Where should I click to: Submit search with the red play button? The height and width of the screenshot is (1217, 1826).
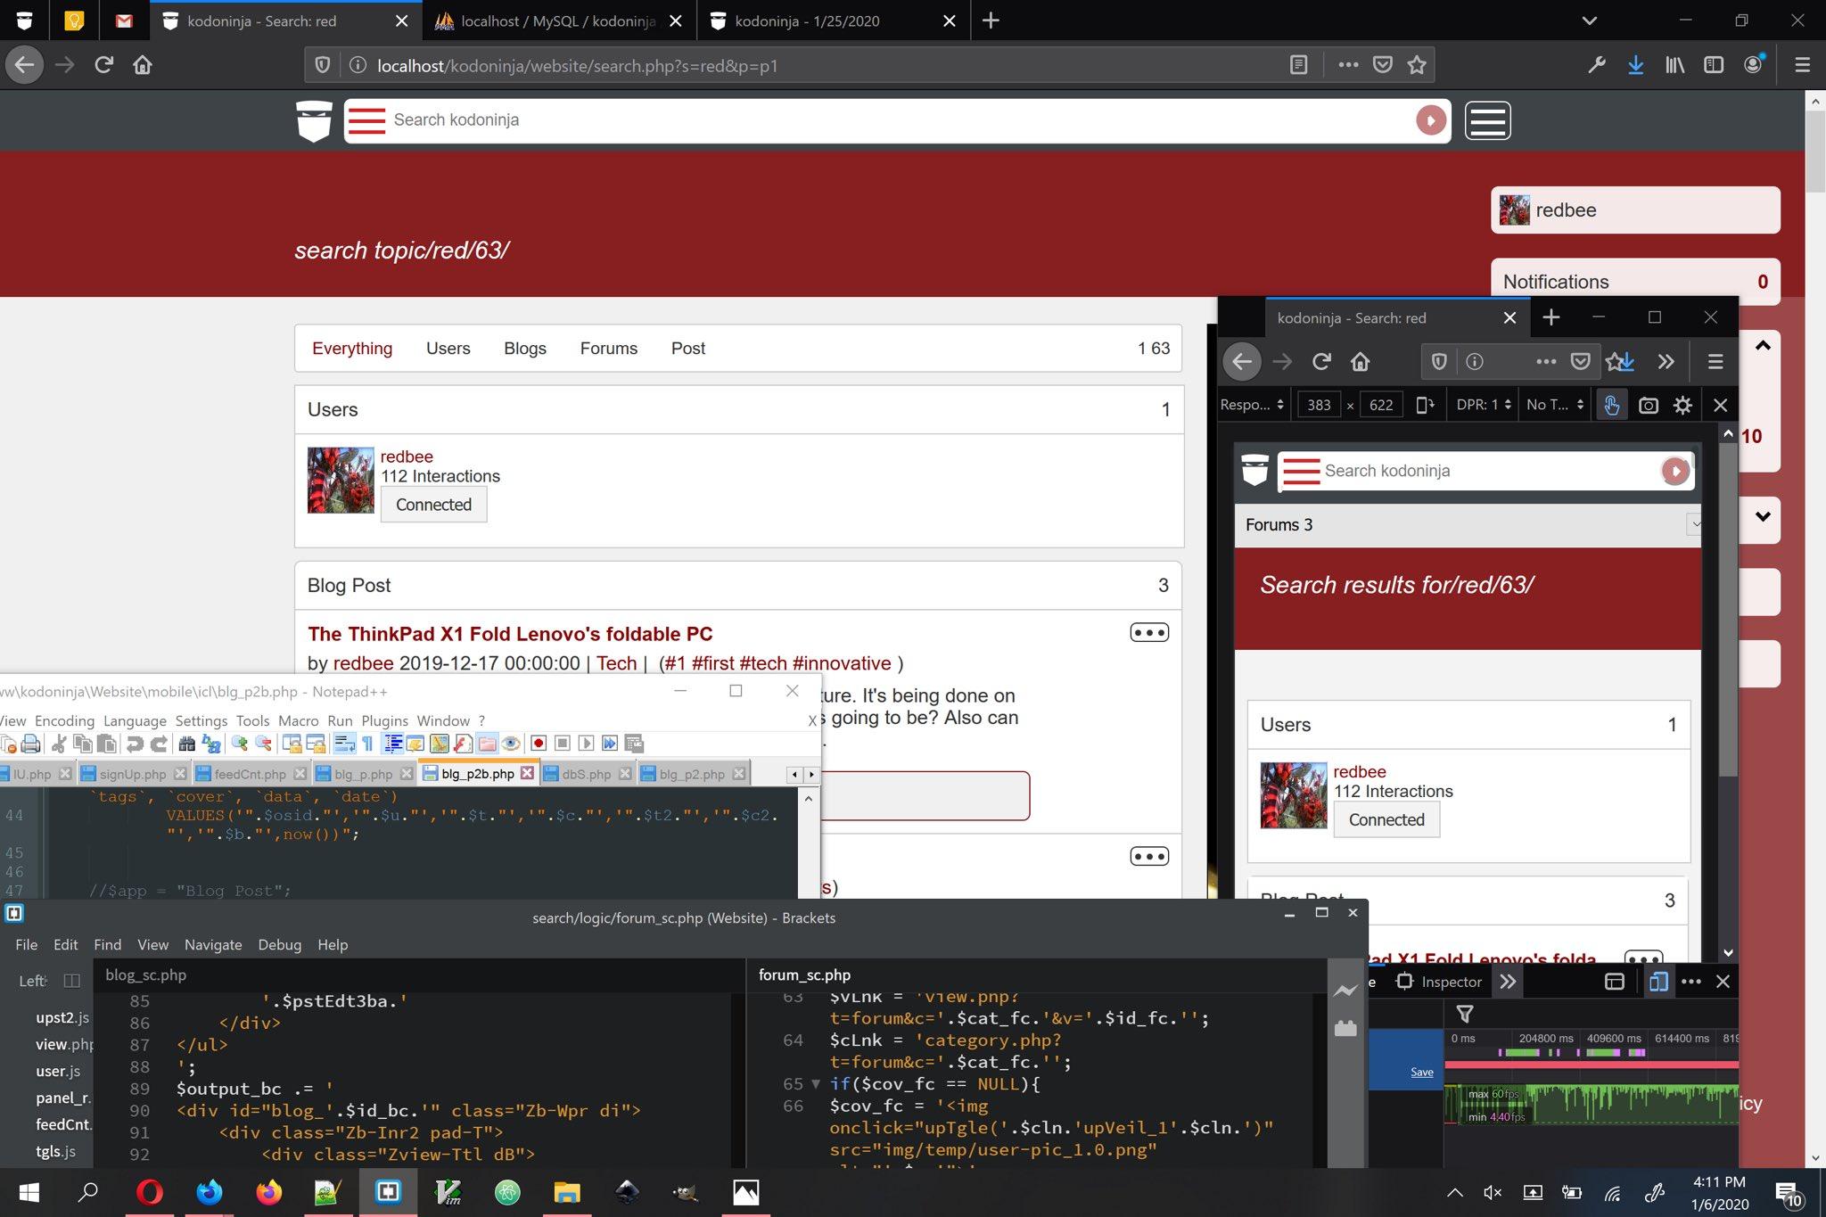pyautogui.click(x=1431, y=120)
